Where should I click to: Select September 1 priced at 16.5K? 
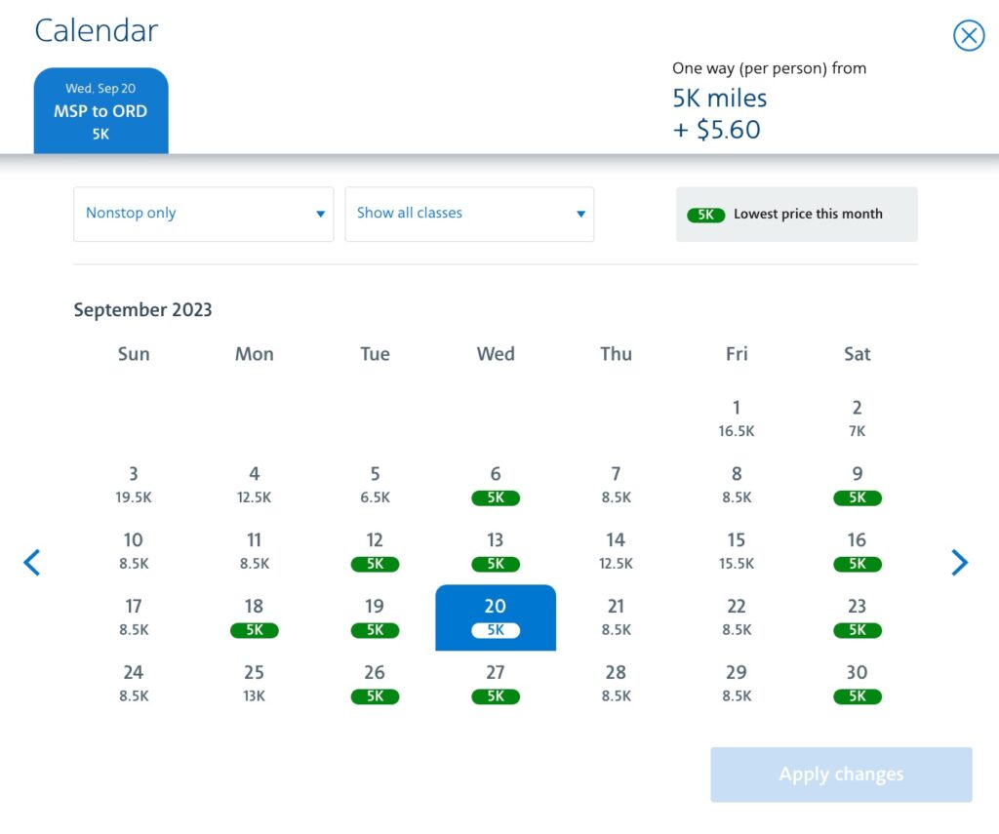(737, 417)
